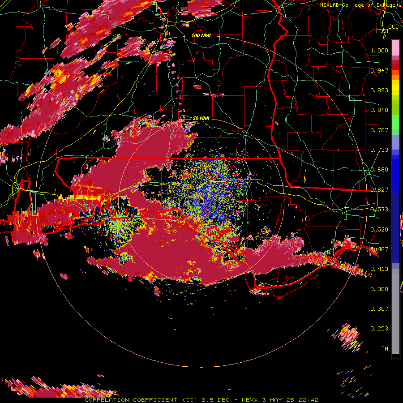Click the Correlation Coefficient title caption at bottom
Screen dimensions: 403x403
(201, 400)
